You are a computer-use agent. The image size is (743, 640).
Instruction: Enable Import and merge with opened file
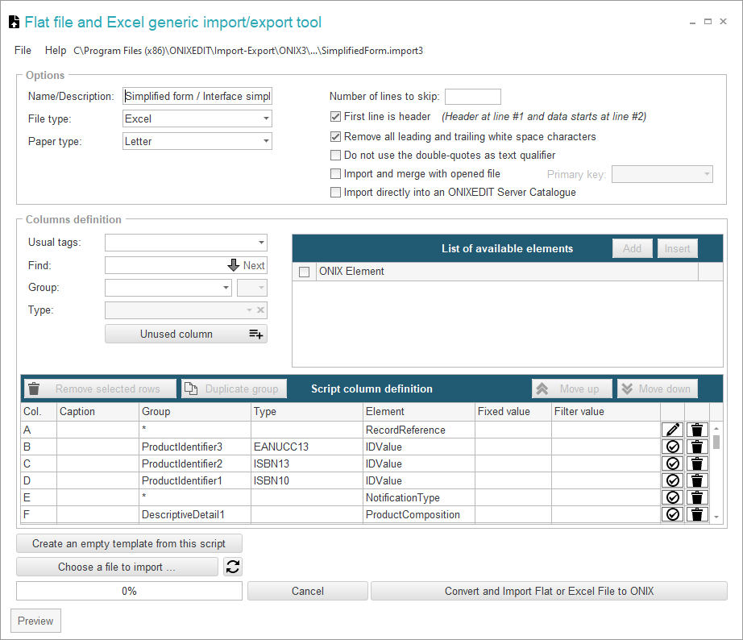click(336, 174)
